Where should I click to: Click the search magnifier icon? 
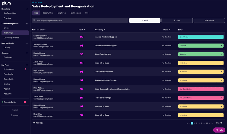[x=34, y=20]
